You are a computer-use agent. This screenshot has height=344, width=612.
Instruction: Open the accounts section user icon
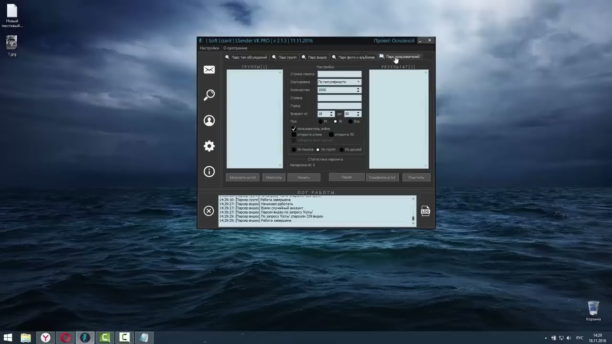pos(209,120)
